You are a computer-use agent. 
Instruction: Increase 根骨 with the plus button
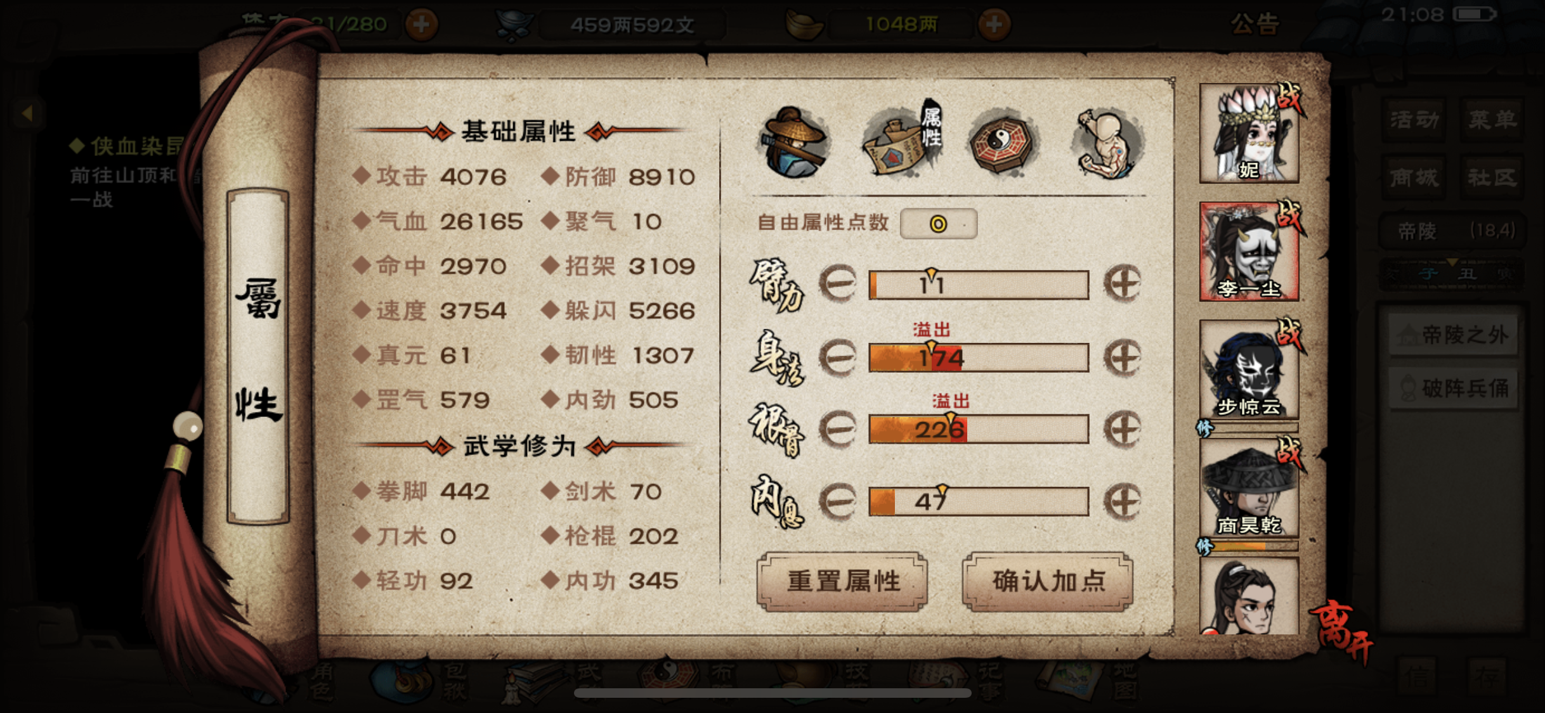1122,430
